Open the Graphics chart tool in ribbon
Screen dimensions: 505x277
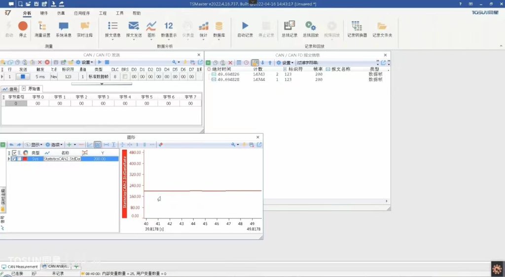151,27
